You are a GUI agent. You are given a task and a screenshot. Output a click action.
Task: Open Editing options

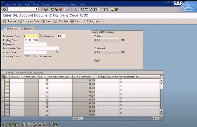[x=93, y=21]
